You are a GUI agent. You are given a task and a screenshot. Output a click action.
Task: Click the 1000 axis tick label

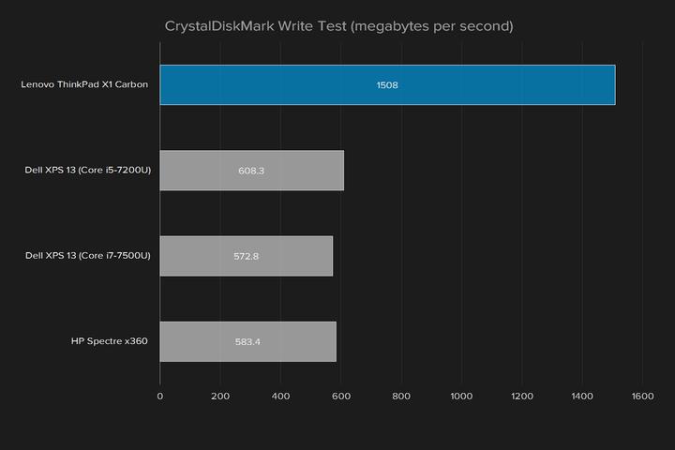point(461,397)
